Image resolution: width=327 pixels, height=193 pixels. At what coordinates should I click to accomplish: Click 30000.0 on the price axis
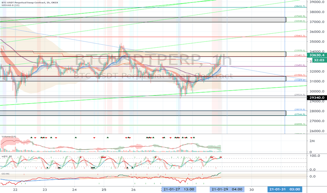(x=317, y=91)
